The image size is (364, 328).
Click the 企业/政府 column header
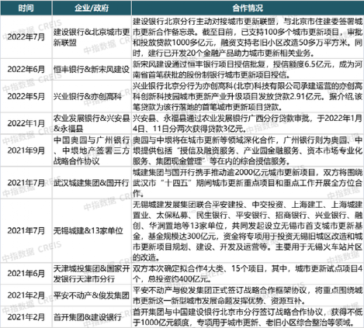(92, 8)
